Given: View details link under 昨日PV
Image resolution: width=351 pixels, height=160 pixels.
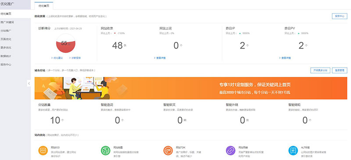Looking at the screenshot, I should [x=285, y=58].
